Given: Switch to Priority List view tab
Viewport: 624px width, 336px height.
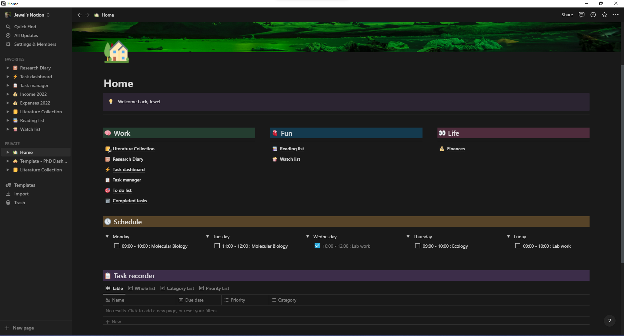Looking at the screenshot, I should (214, 288).
